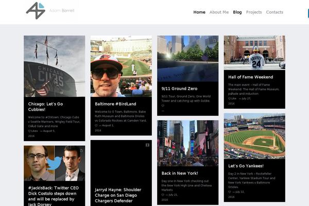The image size is (309, 206).
Task: Open the Contacts page
Action: [274, 12]
